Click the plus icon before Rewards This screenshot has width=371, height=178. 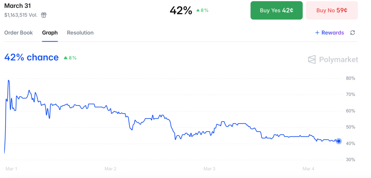click(317, 33)
